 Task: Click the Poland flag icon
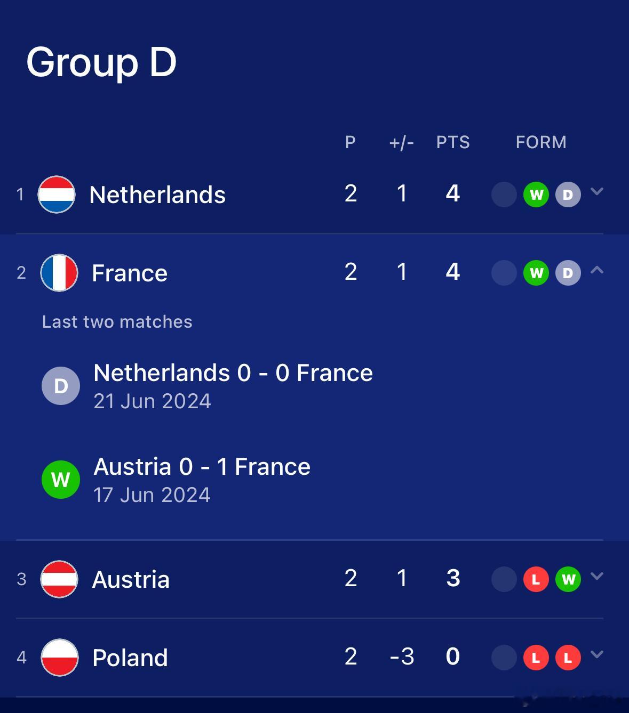click(x=59, y=658)
